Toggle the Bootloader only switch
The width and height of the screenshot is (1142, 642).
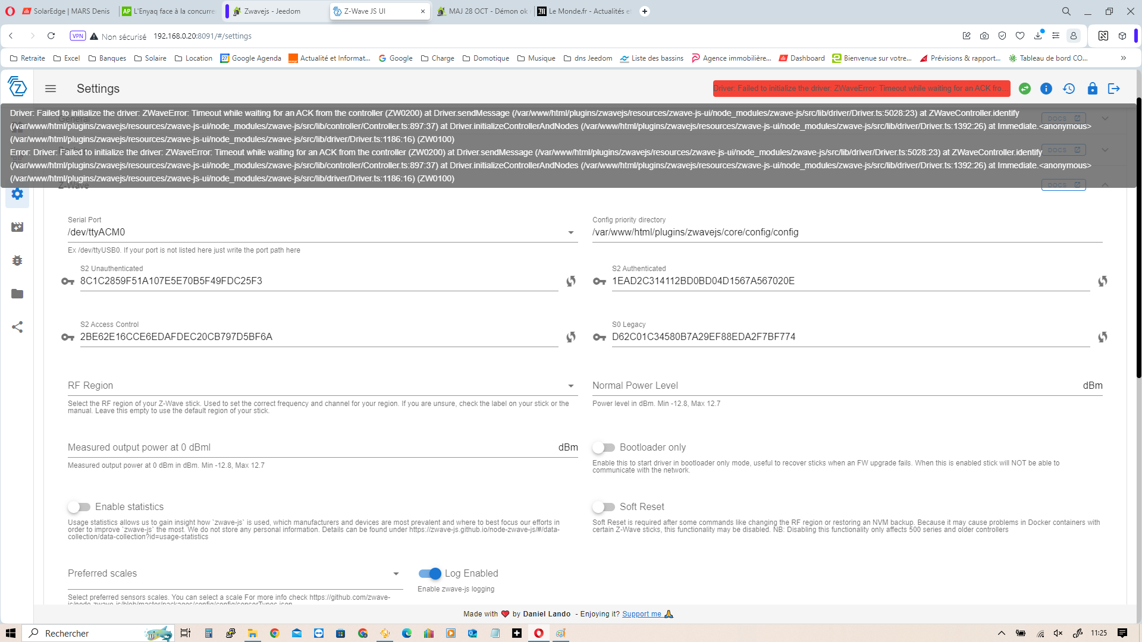604,448
